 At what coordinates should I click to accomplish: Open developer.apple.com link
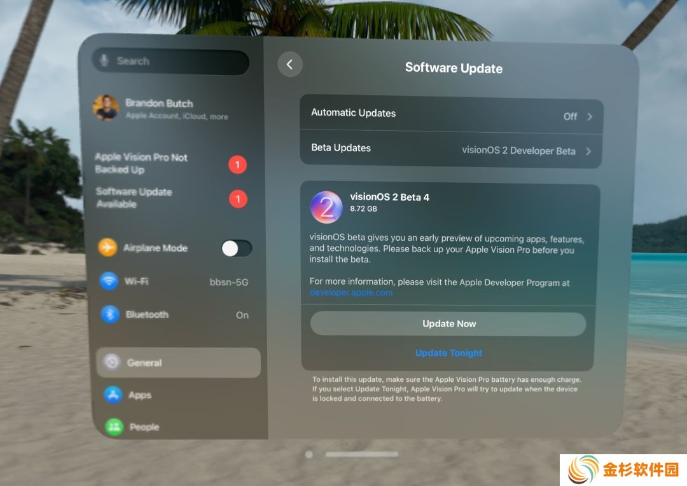[351, 292]
